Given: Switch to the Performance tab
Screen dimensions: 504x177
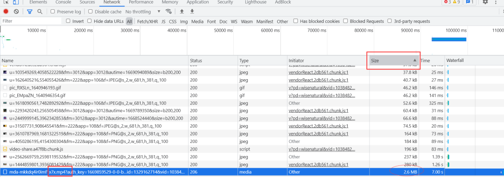Looking at the screenshot, I should tap(141, 2).
